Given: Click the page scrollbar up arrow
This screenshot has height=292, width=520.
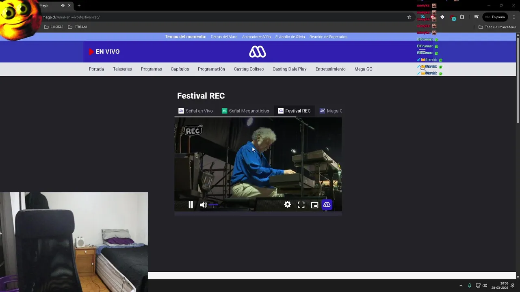Looking at the screenshot, I should click(x=518, y=35).
